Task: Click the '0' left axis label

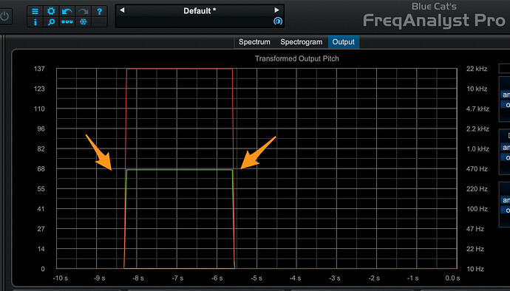Action: 43,269
